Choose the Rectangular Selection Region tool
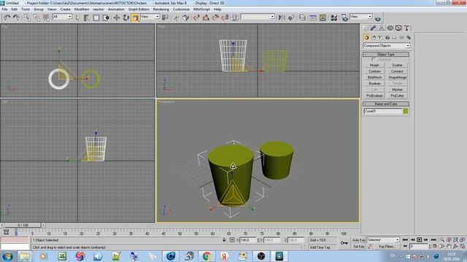The height and width of the screenshot is (262, 467). [96, 17]
